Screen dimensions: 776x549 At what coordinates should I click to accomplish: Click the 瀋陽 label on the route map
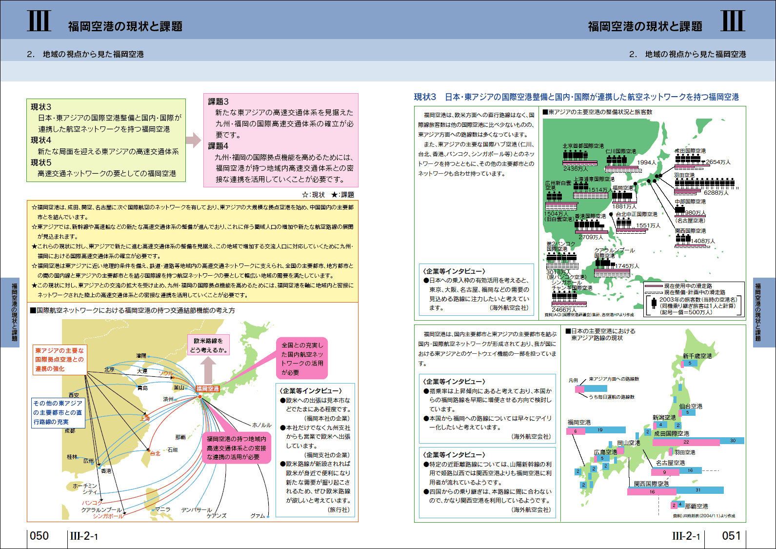click(141, 356)
